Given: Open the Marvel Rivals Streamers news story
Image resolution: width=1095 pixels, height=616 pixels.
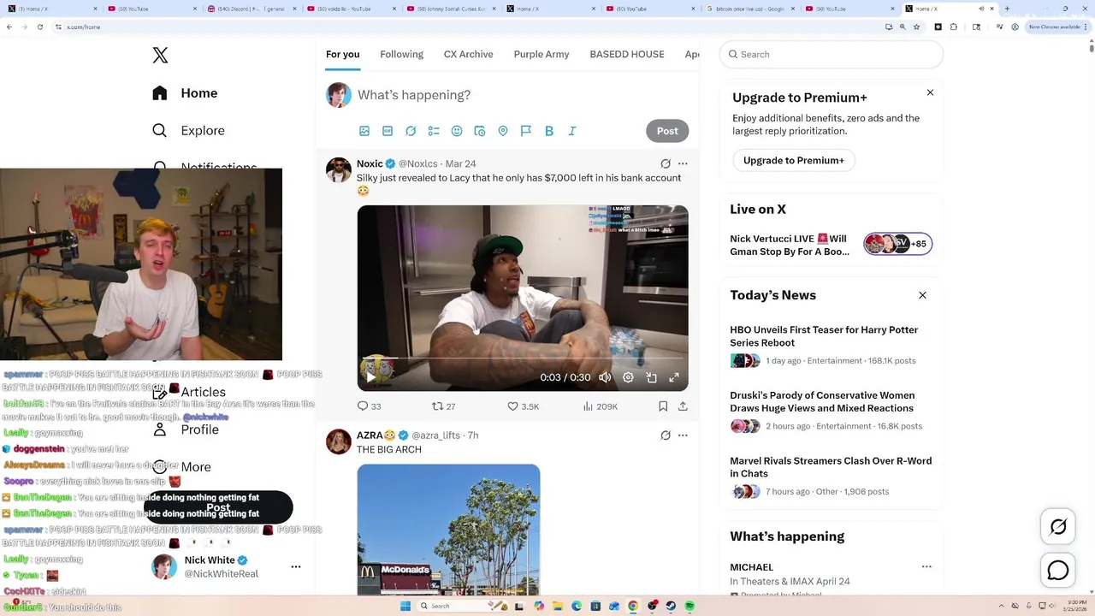Looking at the screenshot, I should (x=831, y=476).
